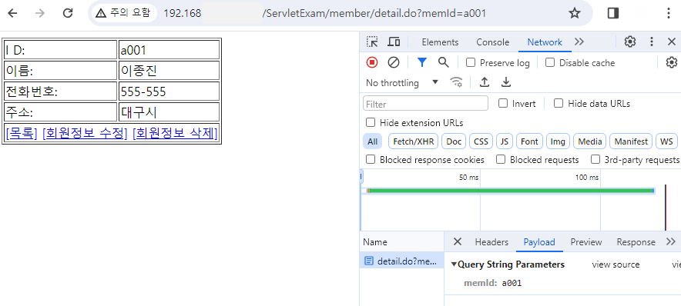Screen dimensions: 681x306
Task: Filter requests by WS type
Action: point(666,141)
